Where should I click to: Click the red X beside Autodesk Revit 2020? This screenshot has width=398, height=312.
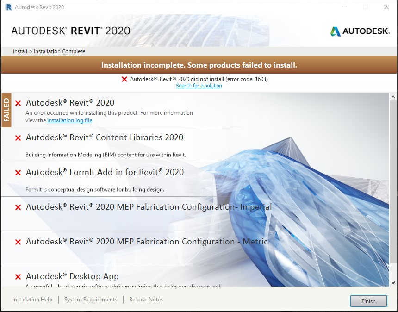click(x=17, y=103)
